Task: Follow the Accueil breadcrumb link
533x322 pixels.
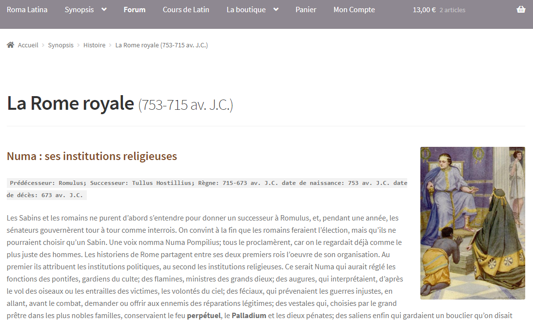Action: pos(28,45)
